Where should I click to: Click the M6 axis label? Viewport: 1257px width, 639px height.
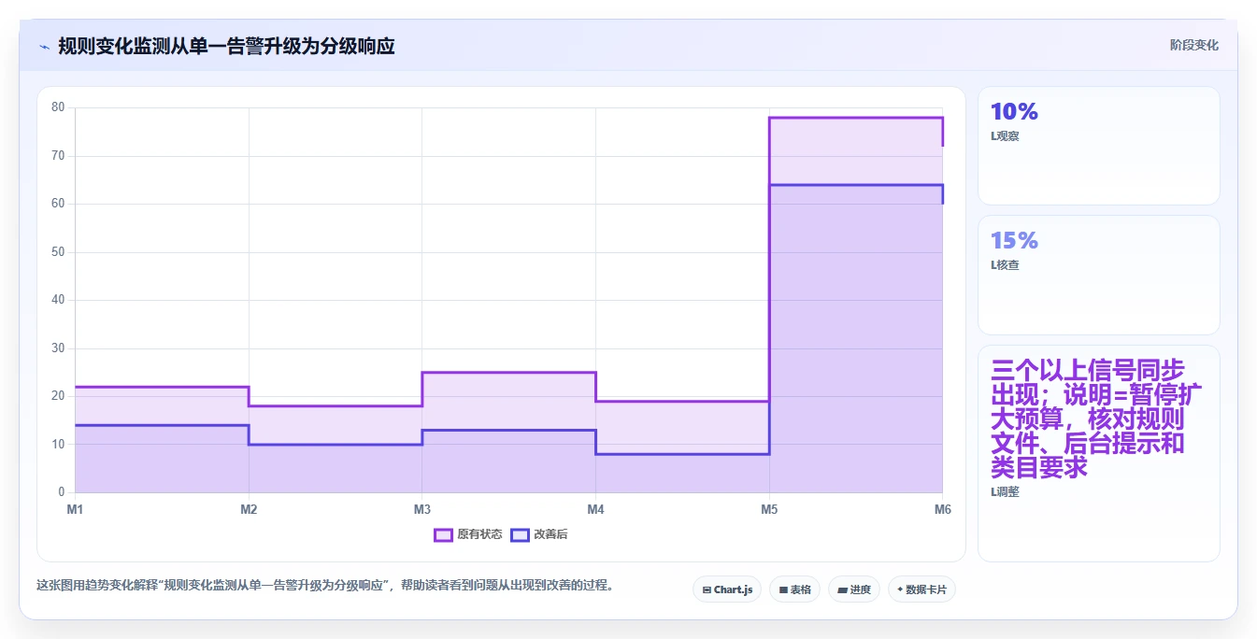[x=943, y=509]
